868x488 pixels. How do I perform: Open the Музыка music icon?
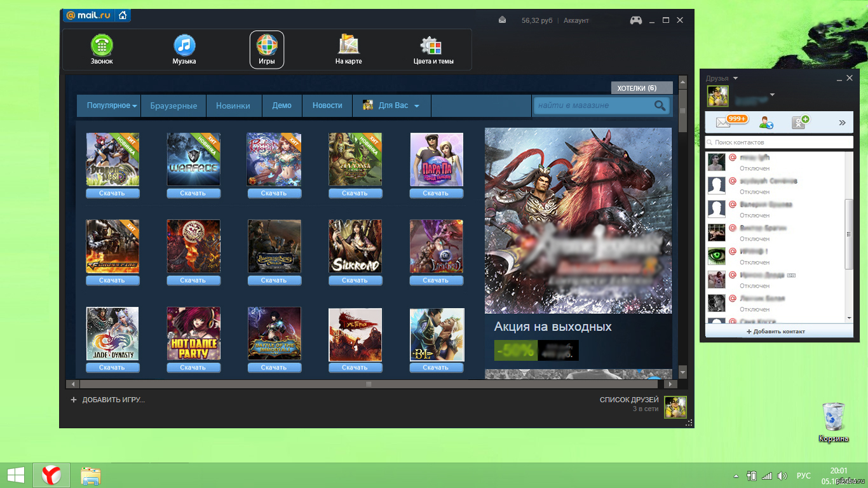coord(184,46)
